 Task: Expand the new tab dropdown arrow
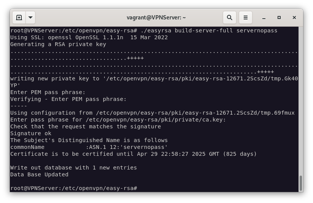[x=30, y=18]
